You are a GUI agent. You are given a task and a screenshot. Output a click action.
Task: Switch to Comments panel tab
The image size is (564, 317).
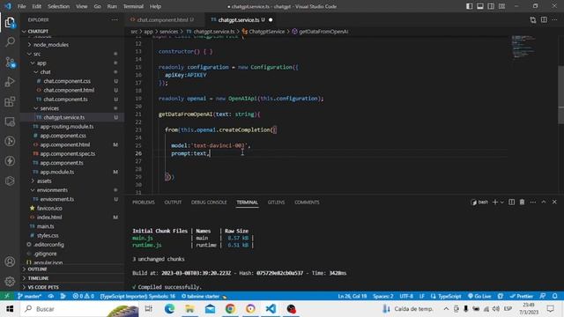point(307,203)
